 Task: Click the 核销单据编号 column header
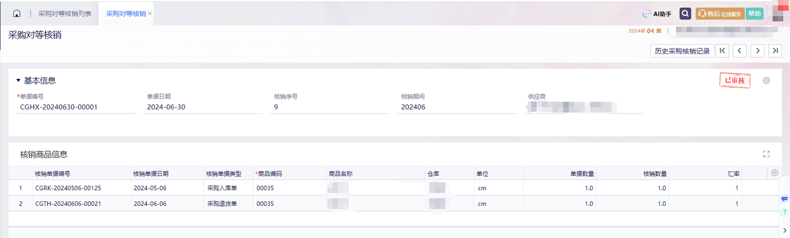click(x=82, y=174)
